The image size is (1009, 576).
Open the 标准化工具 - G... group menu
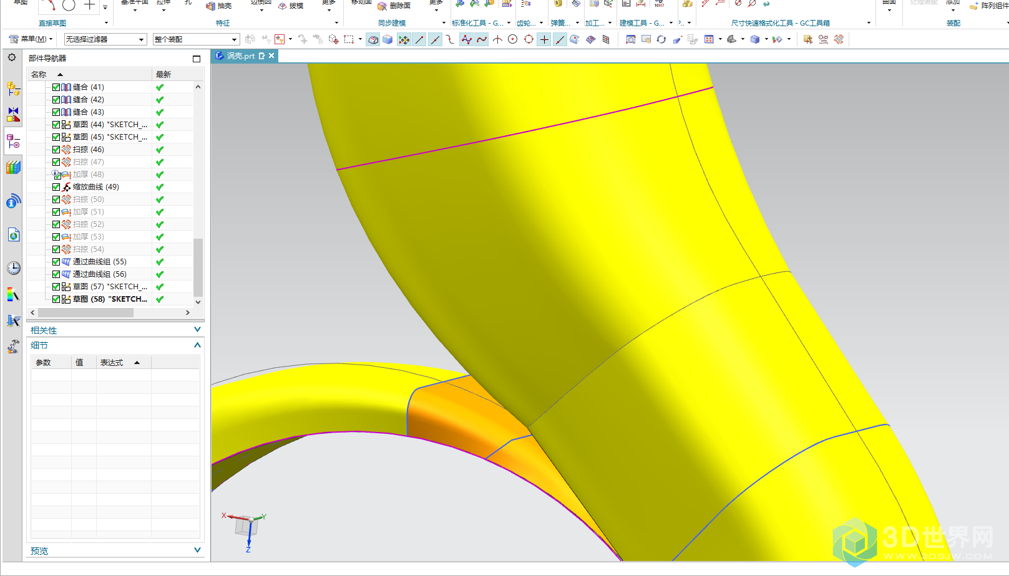[481, 23]
